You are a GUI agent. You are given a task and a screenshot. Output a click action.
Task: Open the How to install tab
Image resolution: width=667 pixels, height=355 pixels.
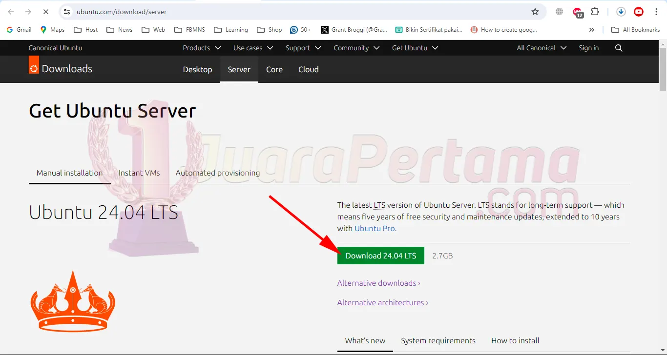point(515,340)
